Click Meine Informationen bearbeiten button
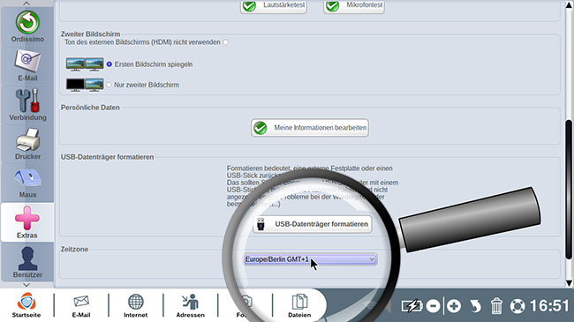The image size is (574, 322). (310, 128)
